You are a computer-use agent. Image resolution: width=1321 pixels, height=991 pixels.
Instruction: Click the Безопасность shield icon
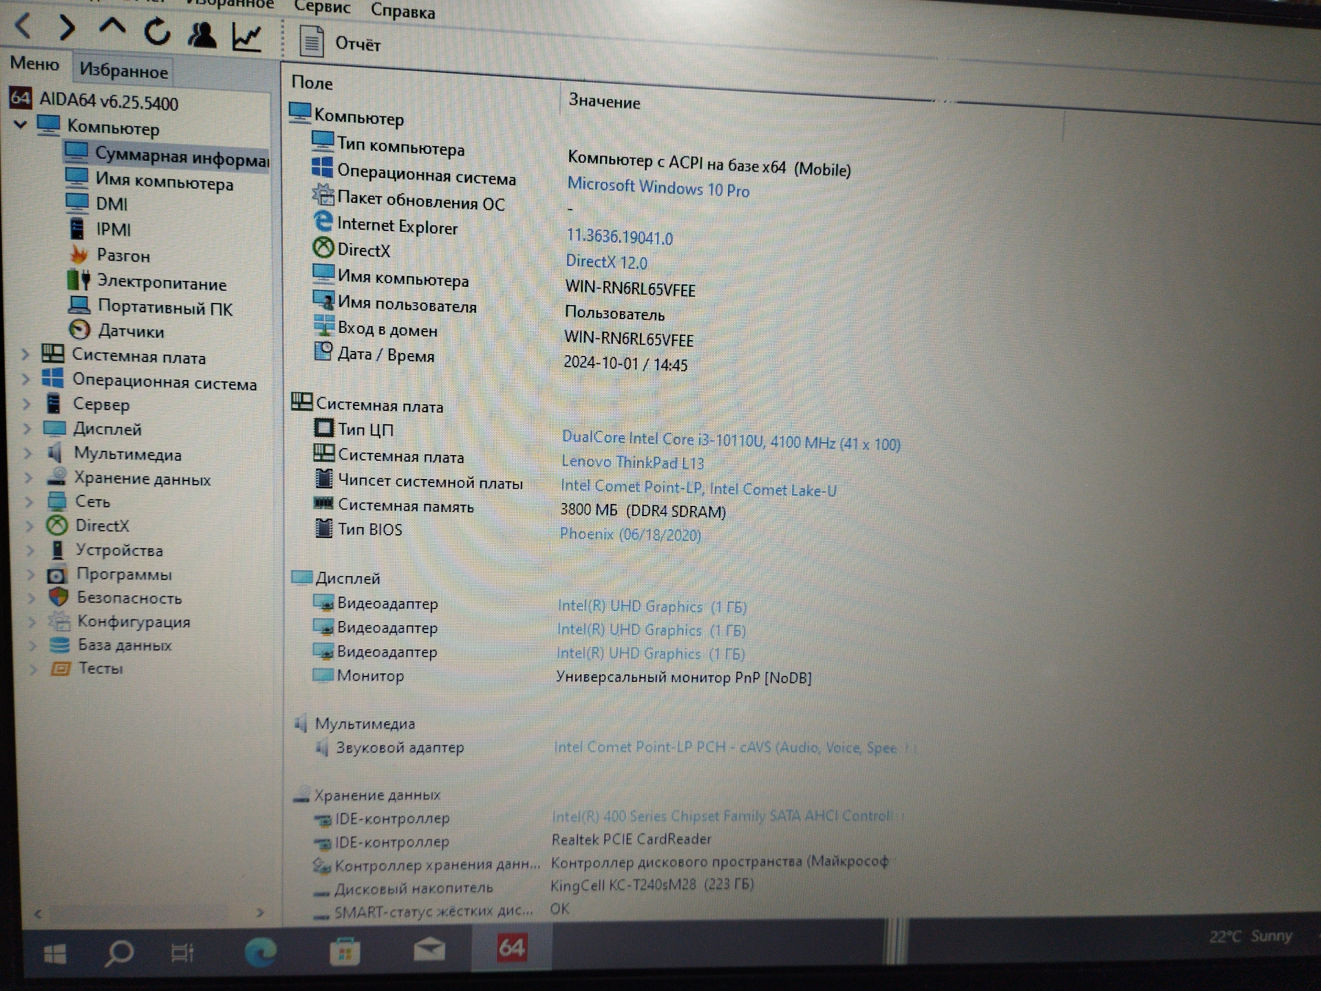tap(58, 597)
